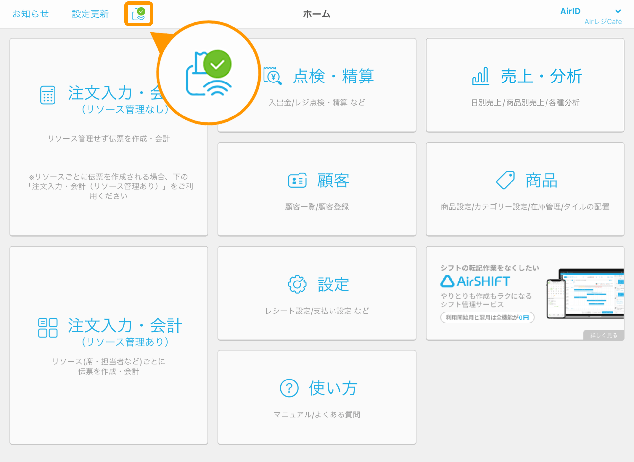634x462 pixels.
Task: Open the 点検・精算 tile heading
Action: [x=334, y=76]
